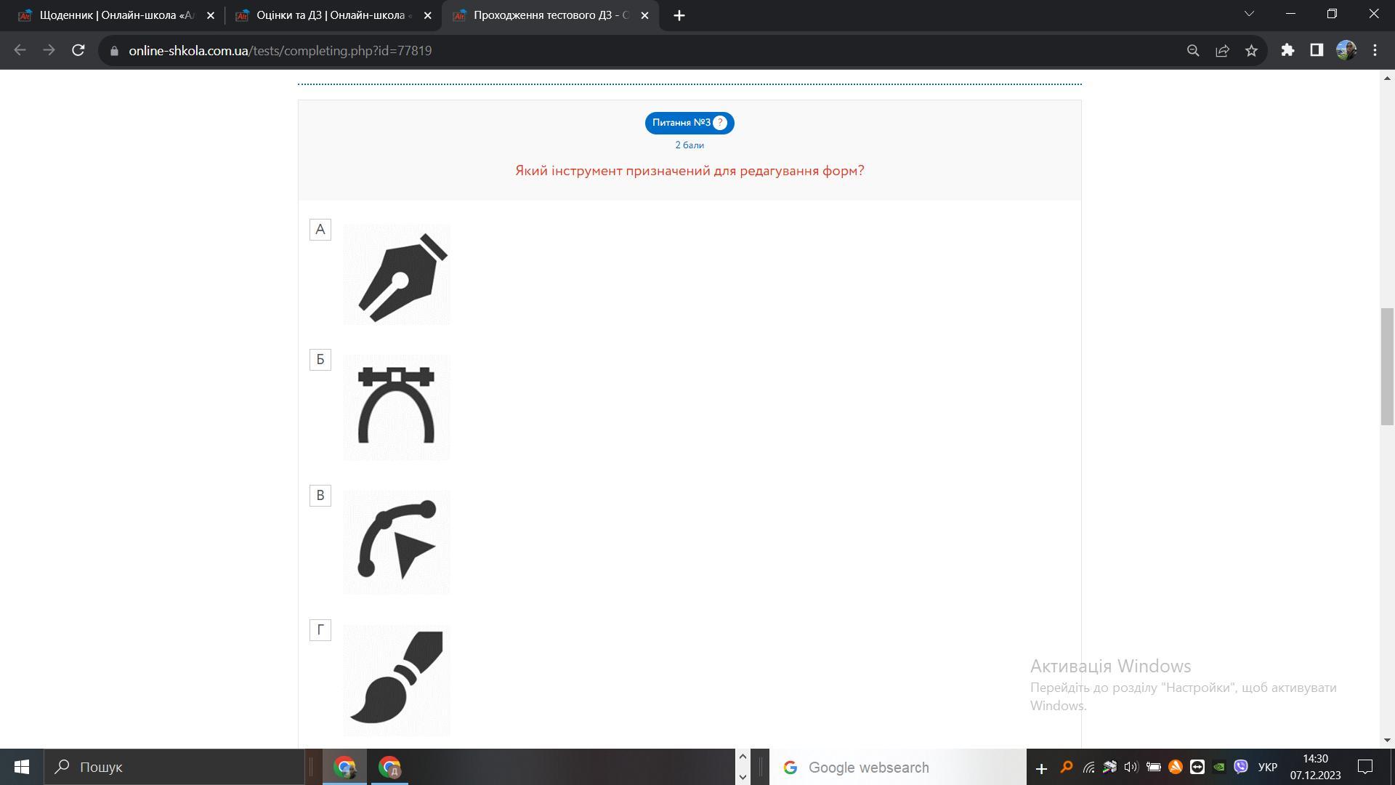The height and width of the screenshot is (785, 1395).
Task: Click the shape edit node-arrow image
Action: (x=397, y=542)
